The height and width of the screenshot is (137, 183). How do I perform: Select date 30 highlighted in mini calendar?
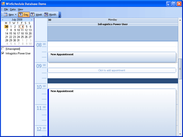coord(7,27)
